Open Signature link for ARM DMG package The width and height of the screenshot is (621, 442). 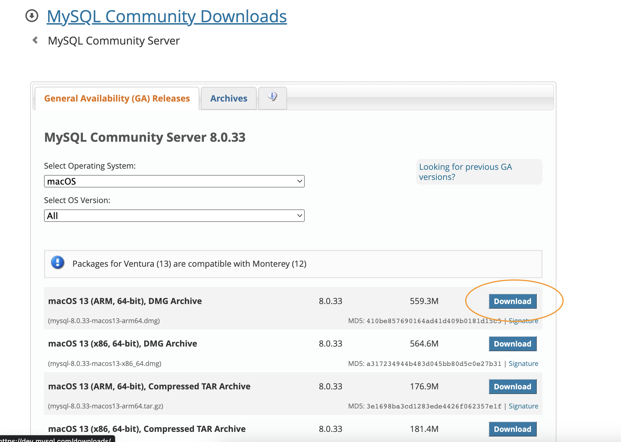tap(523, 321)
